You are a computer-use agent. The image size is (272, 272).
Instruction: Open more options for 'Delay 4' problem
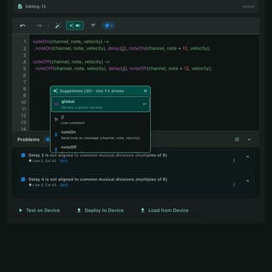point(234,185)
